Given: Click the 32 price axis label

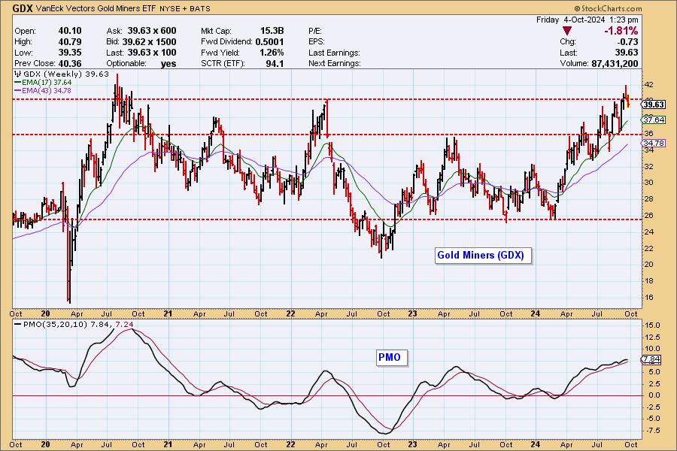Looking at the screenshot, I should point(648,167).
